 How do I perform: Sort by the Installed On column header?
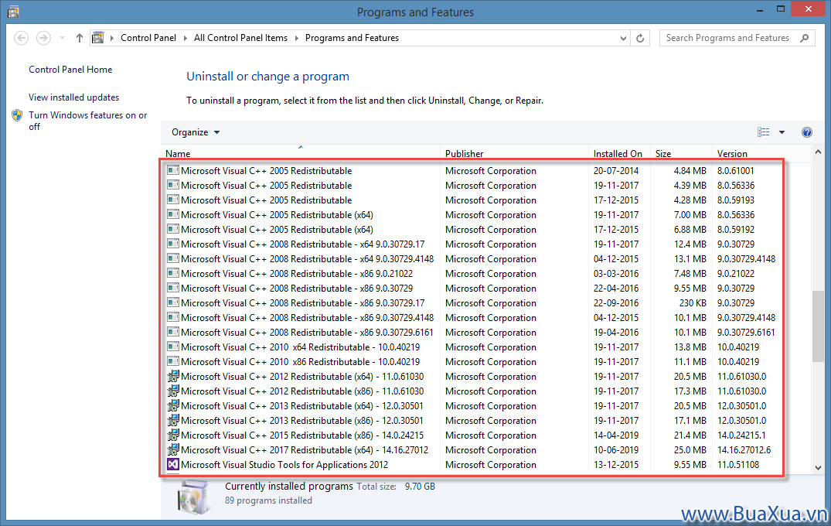[618, 154]
